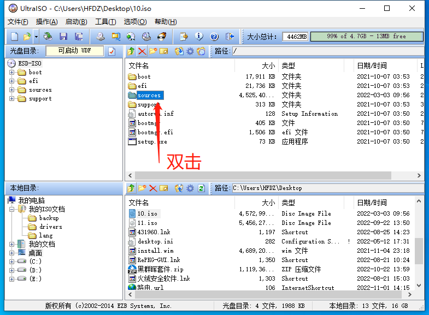Expand the support folder in the disc tree
Screen dimensions: 429x315
point(11,99)
